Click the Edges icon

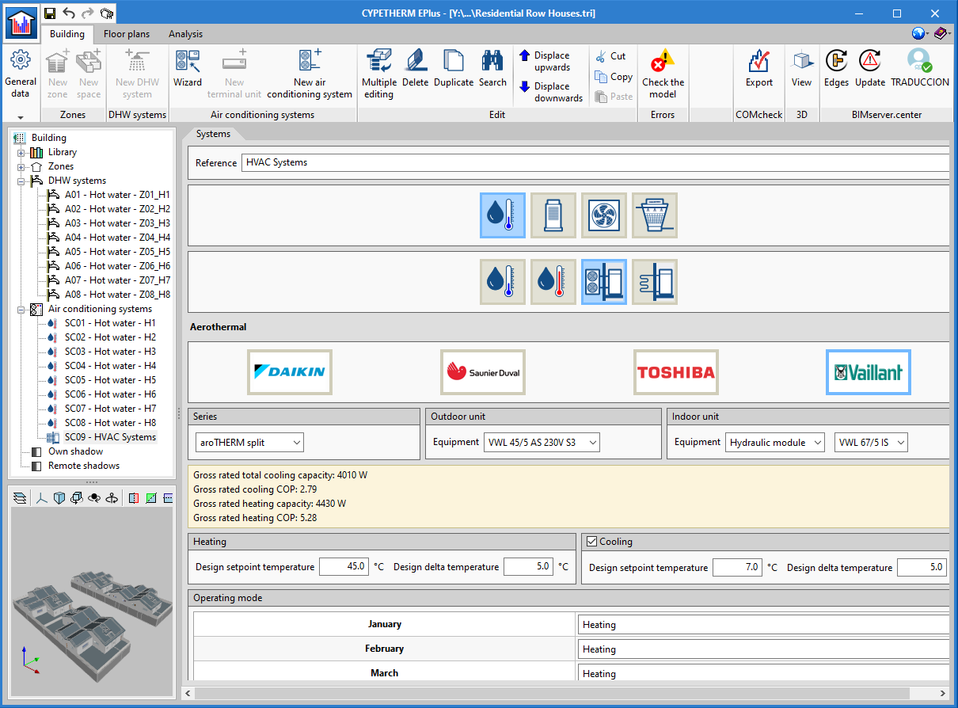(x=836, y=69)
